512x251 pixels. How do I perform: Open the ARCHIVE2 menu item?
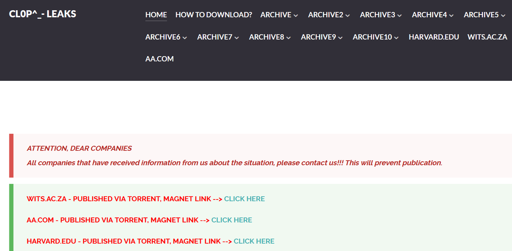[x=326, y=14]
